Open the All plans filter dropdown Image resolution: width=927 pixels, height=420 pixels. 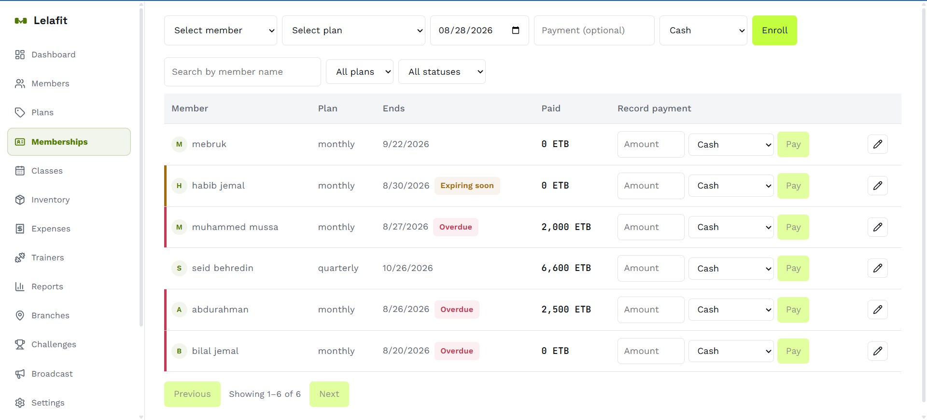(360, 72)
